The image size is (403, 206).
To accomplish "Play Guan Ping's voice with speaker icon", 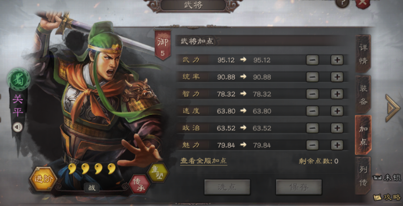I will click(18, 127).
